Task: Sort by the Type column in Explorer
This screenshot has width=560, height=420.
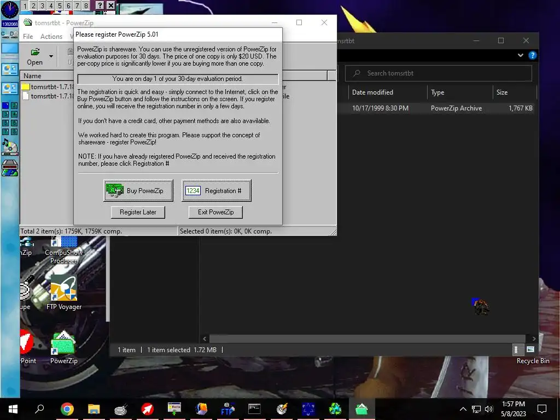Action: [460, 92]
